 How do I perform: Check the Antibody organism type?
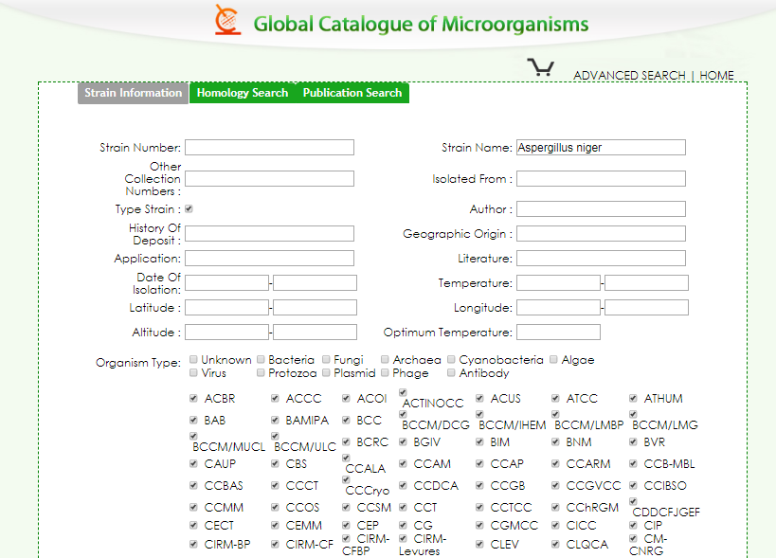point(451,372)
